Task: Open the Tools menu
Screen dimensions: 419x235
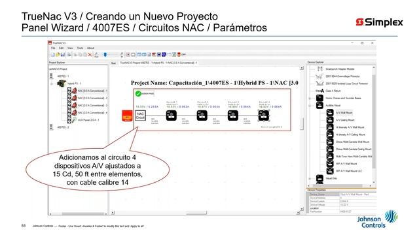Action: coord(80,48)
